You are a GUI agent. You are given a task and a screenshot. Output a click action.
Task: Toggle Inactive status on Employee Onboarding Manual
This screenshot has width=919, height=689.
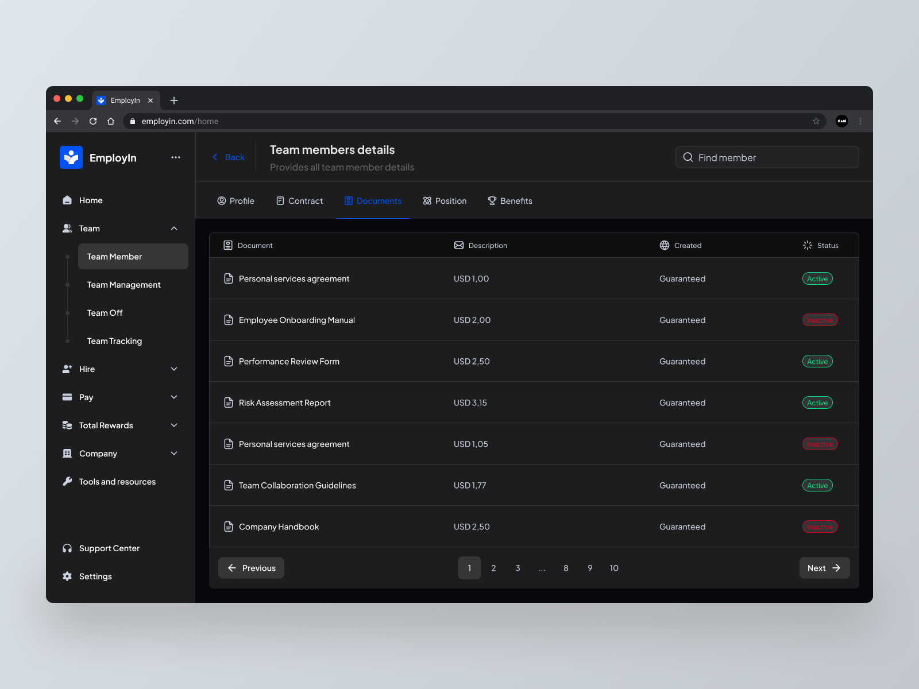click(820, 320)
